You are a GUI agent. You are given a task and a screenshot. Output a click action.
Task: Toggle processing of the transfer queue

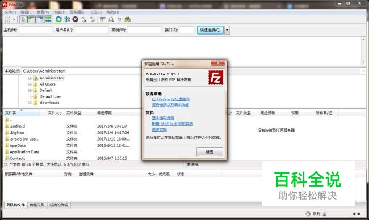[x=67, y=19]
